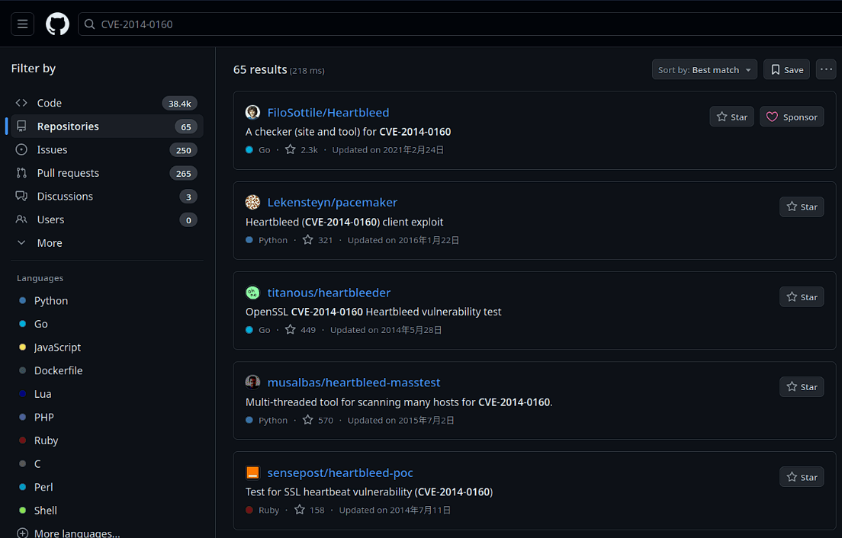Filter results by Discussions
This screenshot has width=842, height=538.
107,197
